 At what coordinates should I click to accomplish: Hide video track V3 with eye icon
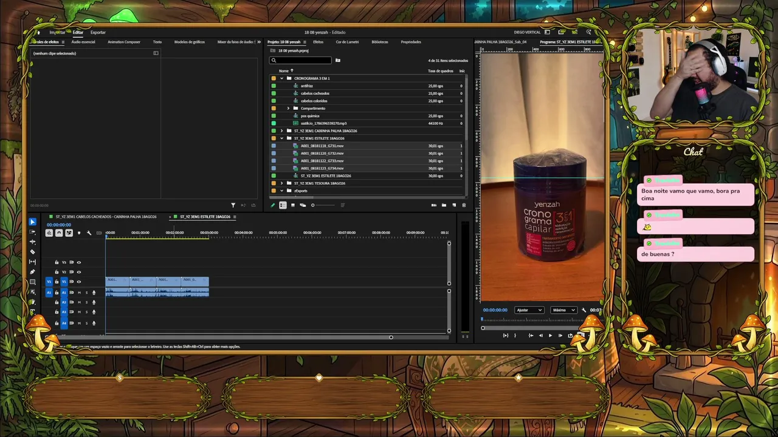(x=78, y=262)
